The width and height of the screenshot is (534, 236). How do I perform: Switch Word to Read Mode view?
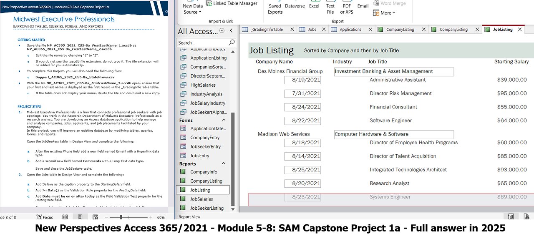pyautogui.click(x=65, y=217)
